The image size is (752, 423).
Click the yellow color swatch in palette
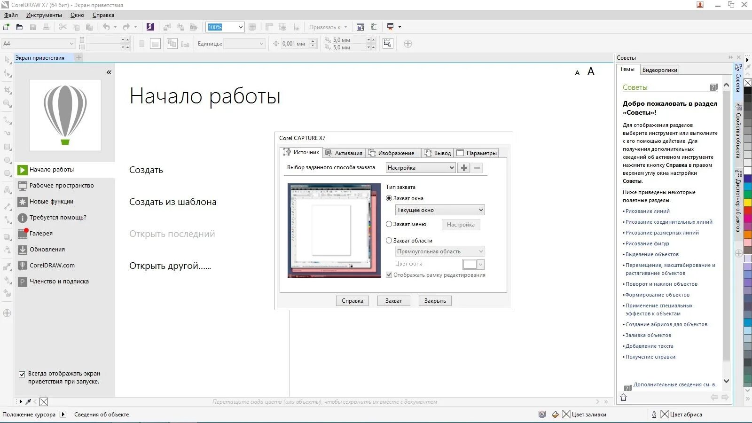pos(747,203)
